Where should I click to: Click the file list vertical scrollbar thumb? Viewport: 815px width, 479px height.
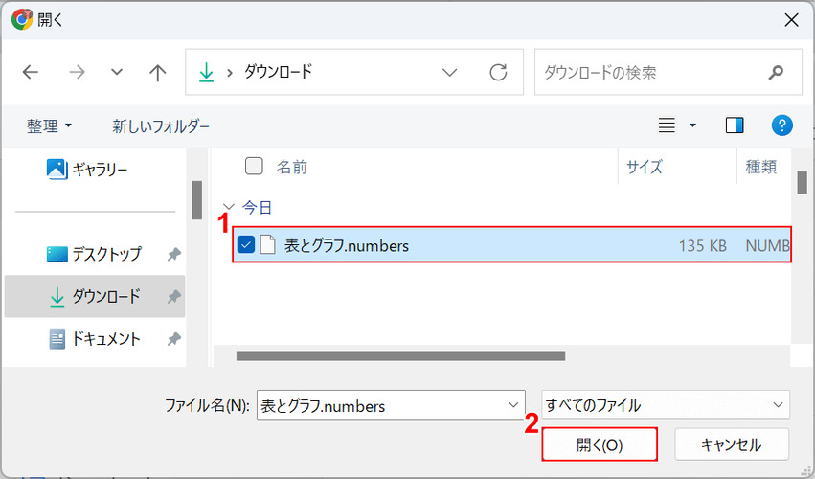coord(802,183)
